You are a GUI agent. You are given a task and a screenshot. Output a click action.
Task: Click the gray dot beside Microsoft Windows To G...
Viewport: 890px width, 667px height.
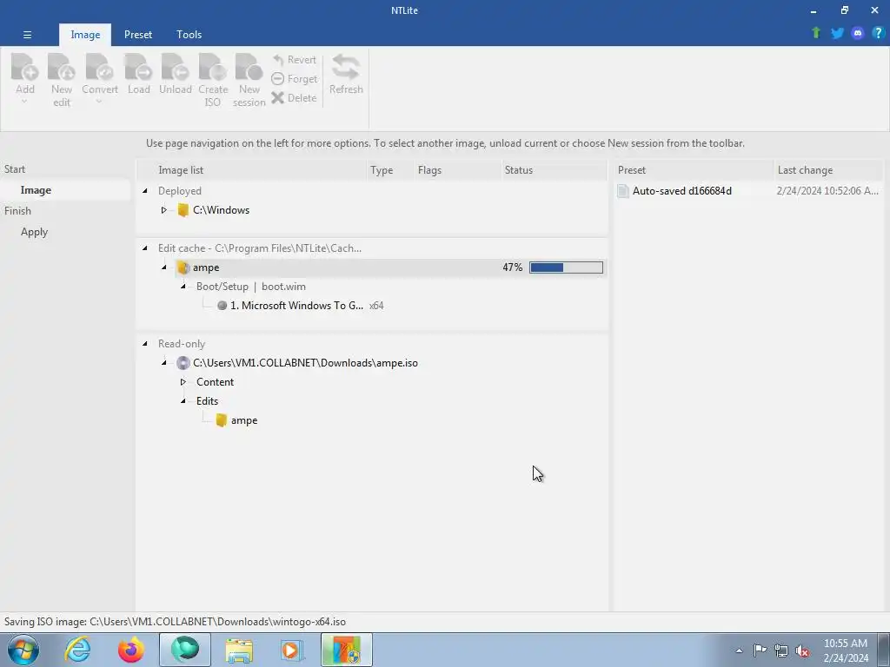point(222,306)
